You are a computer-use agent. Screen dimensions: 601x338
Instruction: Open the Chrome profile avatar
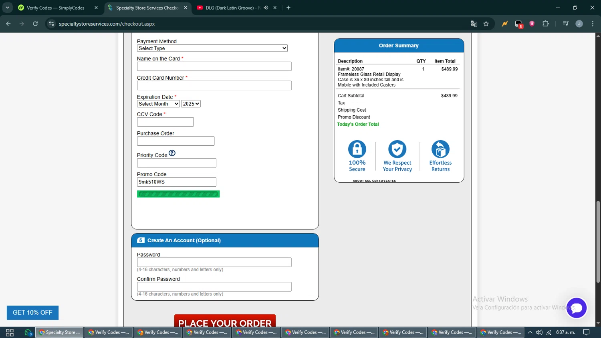[x=579, y=24]
